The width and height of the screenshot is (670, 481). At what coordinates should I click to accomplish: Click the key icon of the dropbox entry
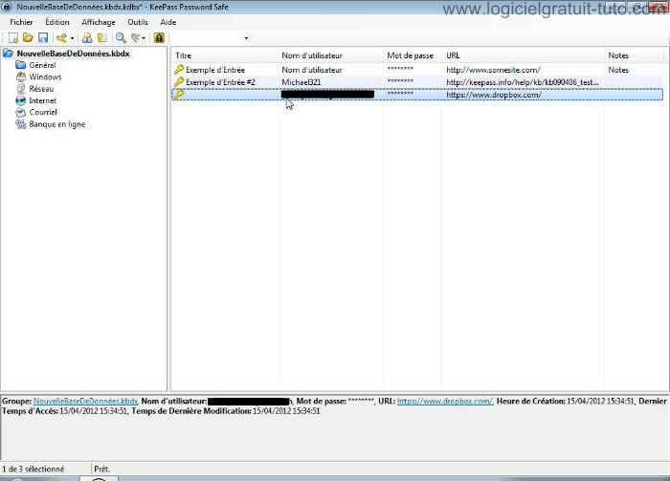[x=179, y=95]
